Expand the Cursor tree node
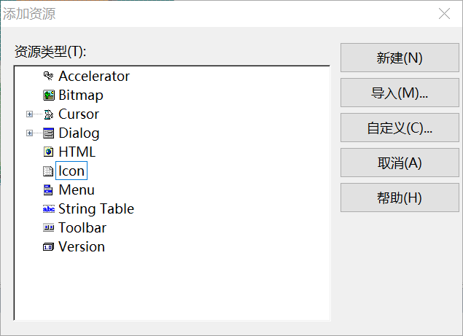 [30, 114]
